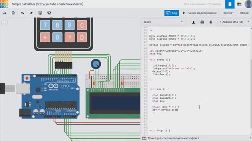Click the zoom-to-fit circle icon on canvas

pyautogui.click(x=4, y=22)
